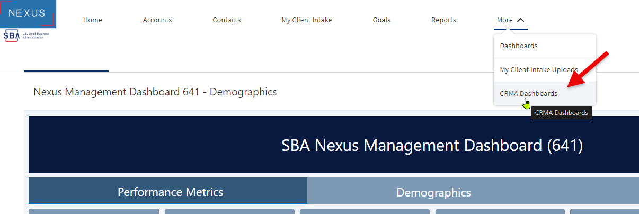639x214 pixels.
Task: Navigate to the Goals page
Action: (x=381, y=20)
